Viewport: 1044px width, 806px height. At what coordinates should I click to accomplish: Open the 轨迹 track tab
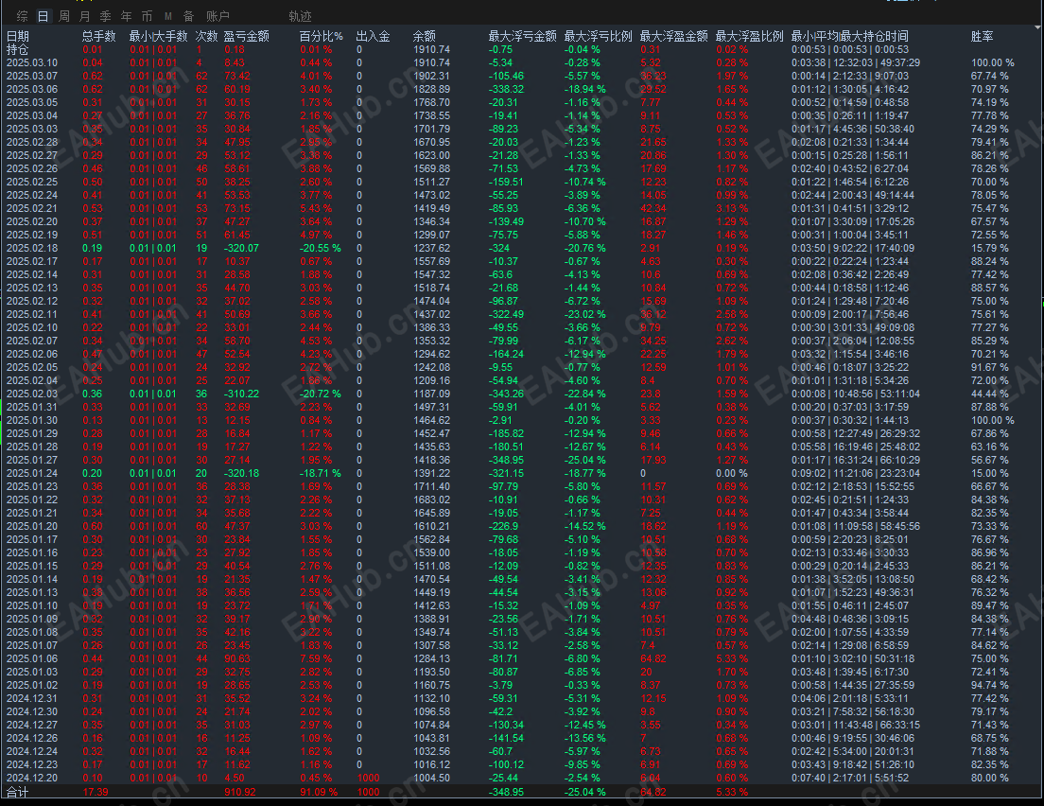click(300, 16)
